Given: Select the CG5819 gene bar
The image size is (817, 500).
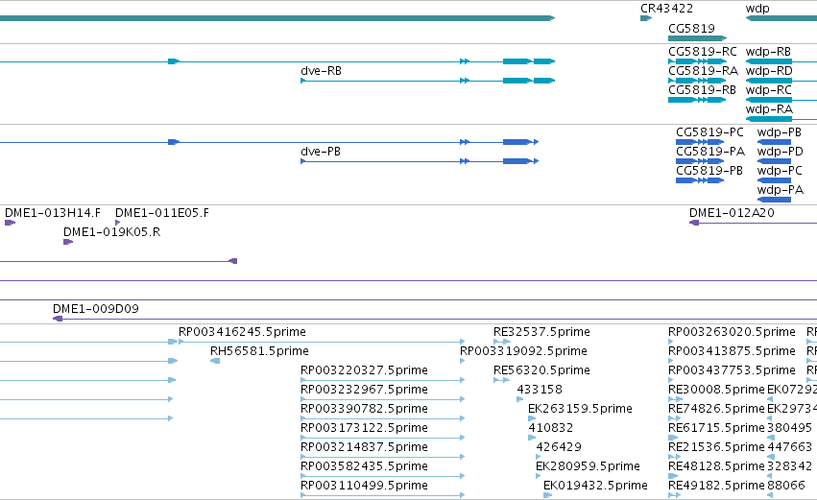Looking at the screenshot, I should pyautogui.click(x=697, y=38).
